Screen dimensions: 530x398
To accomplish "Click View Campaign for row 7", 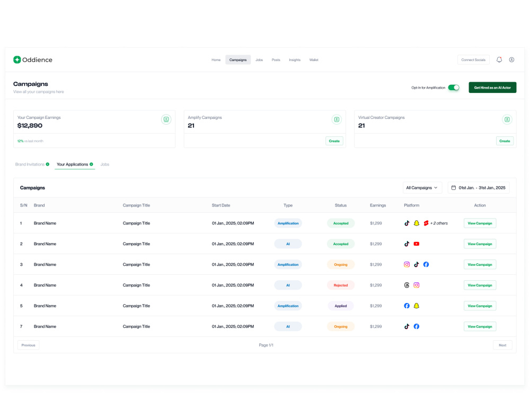I will pyautogui.click(x=480, y=326).
